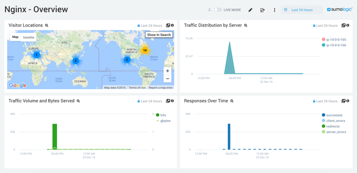Click the blue 2 cluster marker in North America
The image size is (358, 173).
tap(127, 60)
